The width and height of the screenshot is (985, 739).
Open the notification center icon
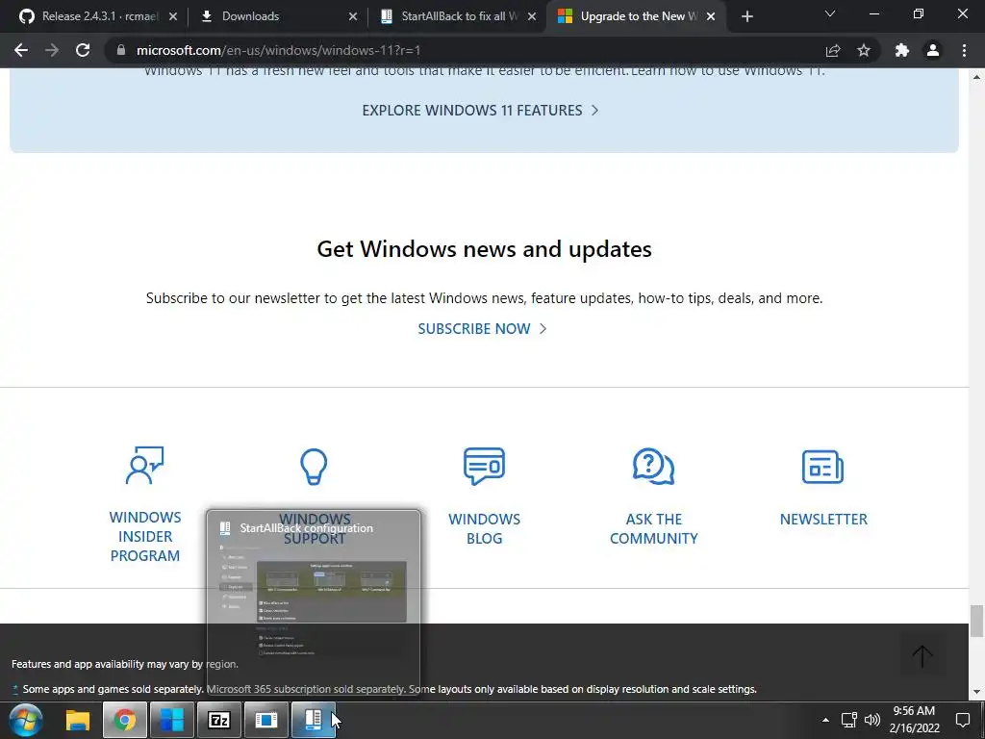coord(962,720)
